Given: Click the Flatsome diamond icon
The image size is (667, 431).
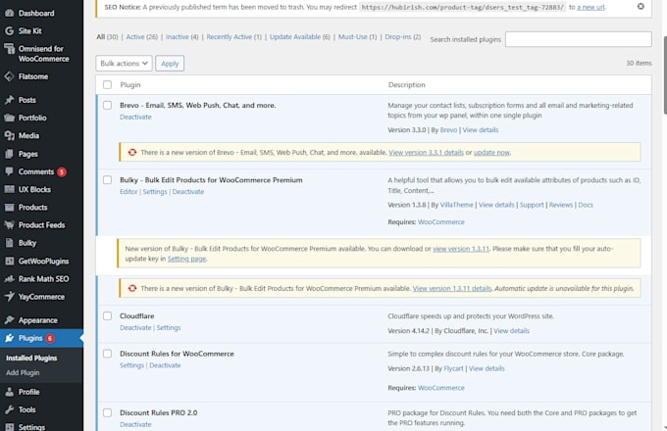Looking at the screenshot, I should click(9, 76).
